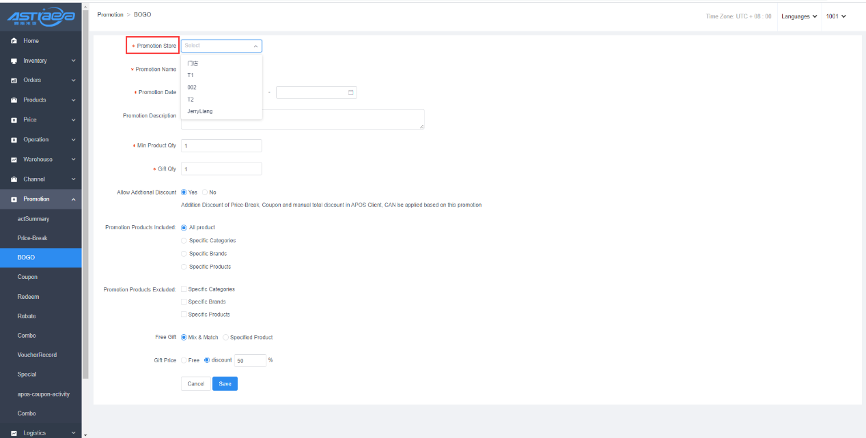Image resolution: width=866 pixels, height=438 pixels.
Task: Open Coupon page in sidebar
Action: click(27, 277)
